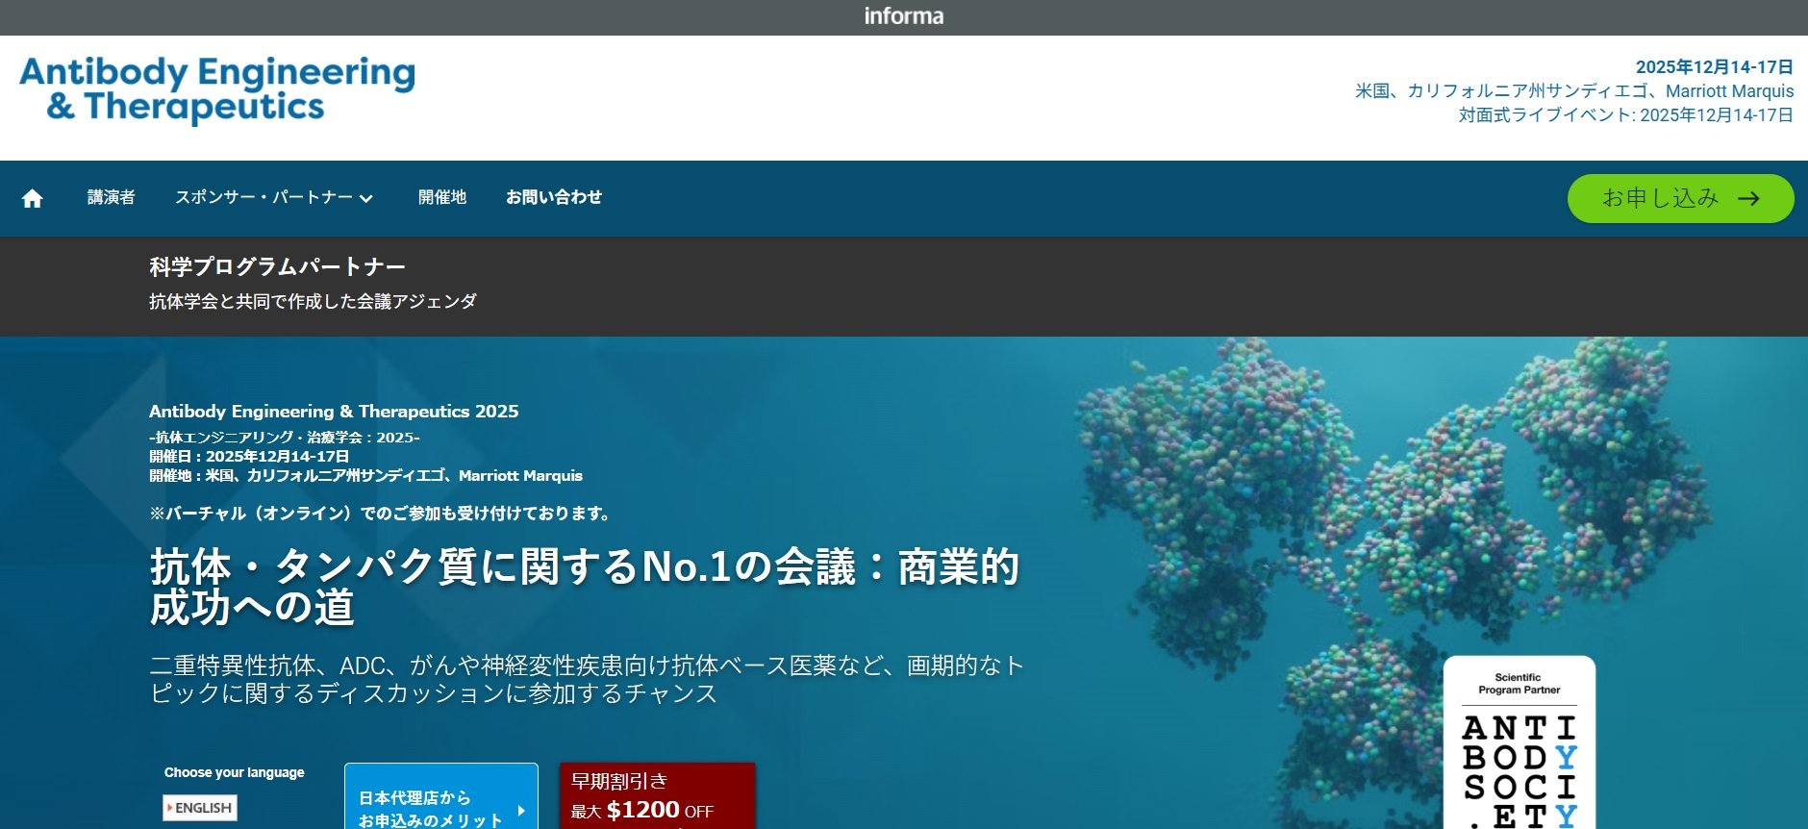The image size is (1808, 829).
Task: Click the Choose your language label
Action: (x=235, y=772)
